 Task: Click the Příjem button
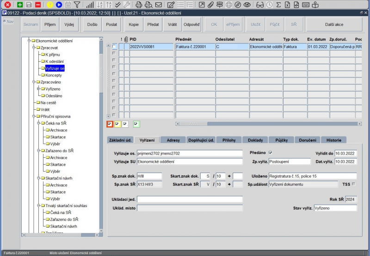pos(50,24)
